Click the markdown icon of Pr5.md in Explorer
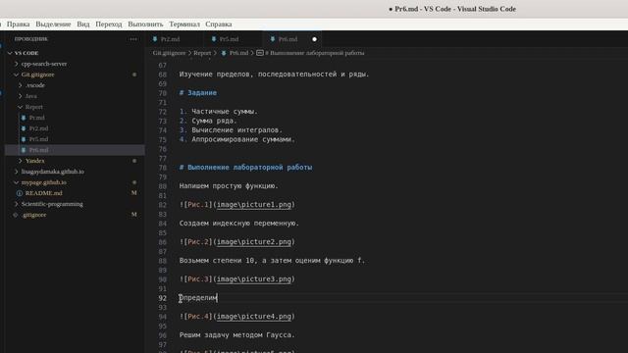 (24, 139)
